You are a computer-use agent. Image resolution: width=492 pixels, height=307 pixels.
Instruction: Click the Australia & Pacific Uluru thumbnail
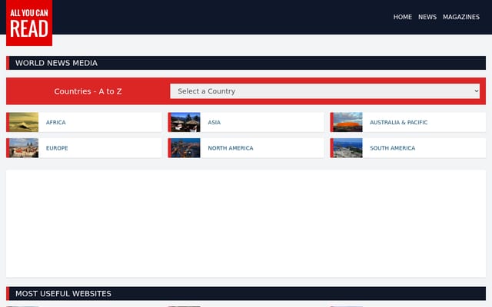(347, 122)
